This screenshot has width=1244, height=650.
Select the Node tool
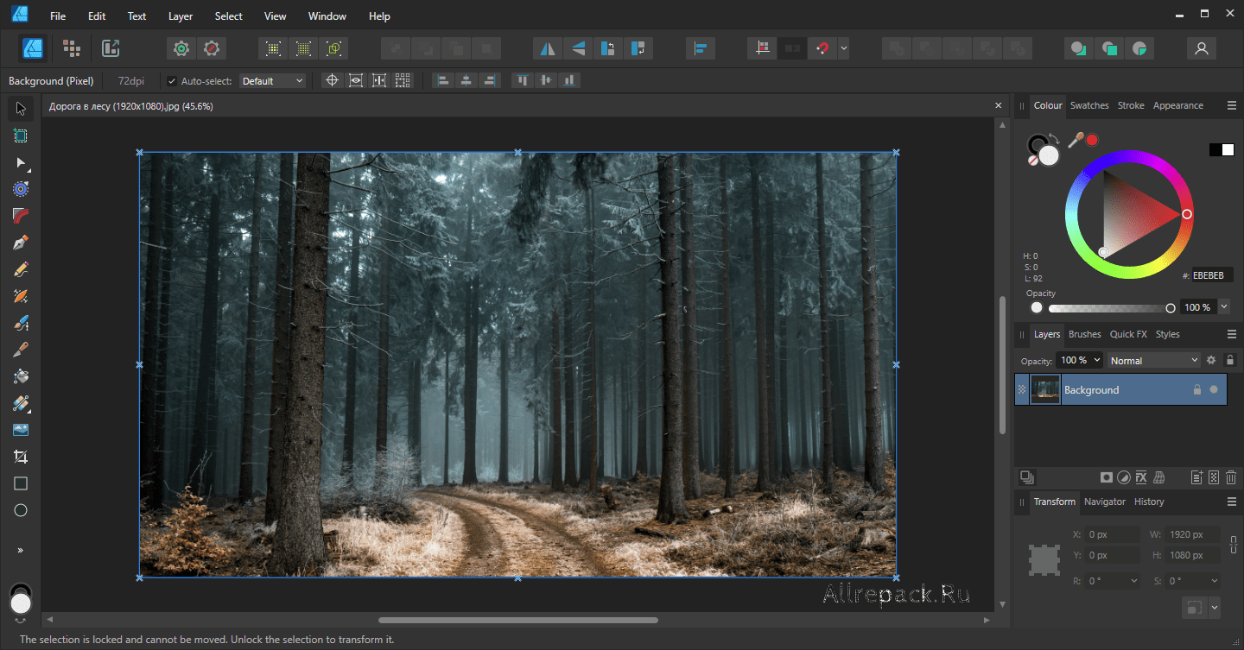21,162
